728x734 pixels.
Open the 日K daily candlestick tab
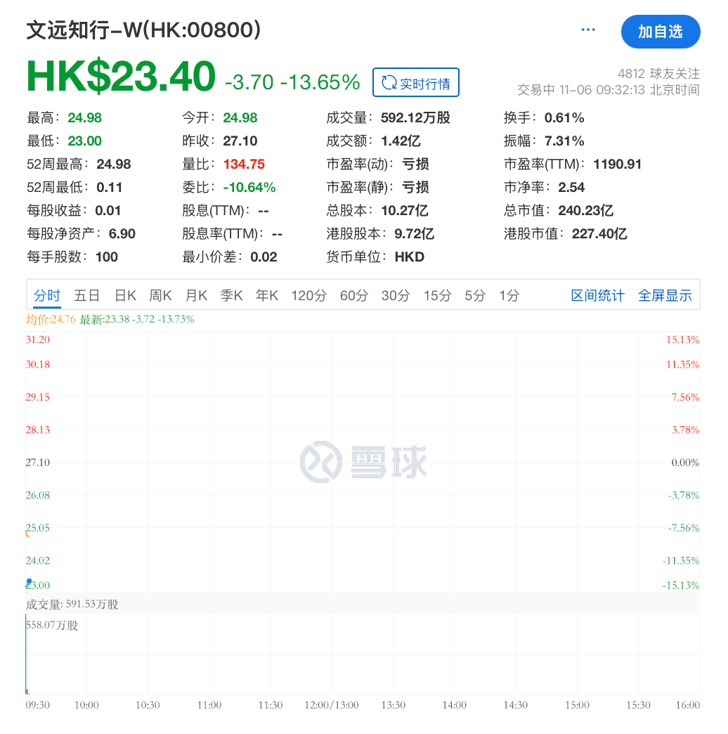pyautogui.click(x=126, y=296)
